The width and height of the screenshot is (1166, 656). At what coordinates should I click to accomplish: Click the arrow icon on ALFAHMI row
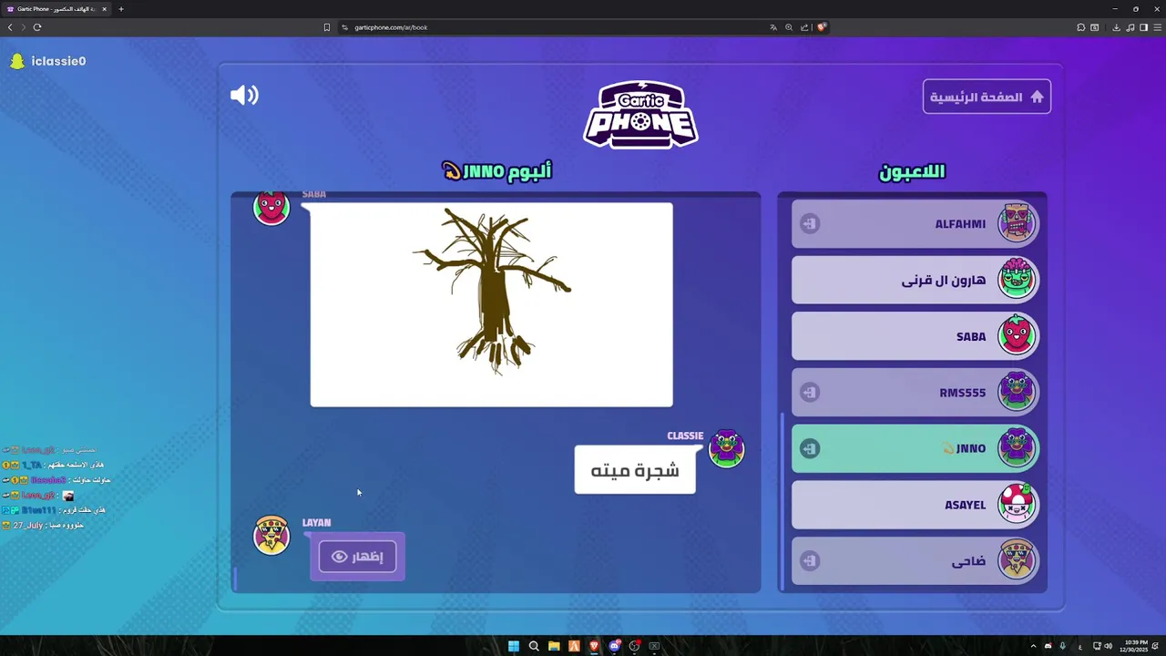pos(810,224)
